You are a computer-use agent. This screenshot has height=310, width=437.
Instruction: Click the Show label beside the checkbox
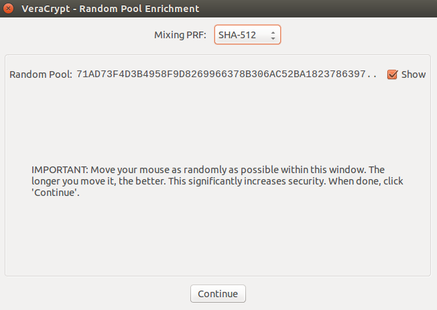(x=414, y=74)
